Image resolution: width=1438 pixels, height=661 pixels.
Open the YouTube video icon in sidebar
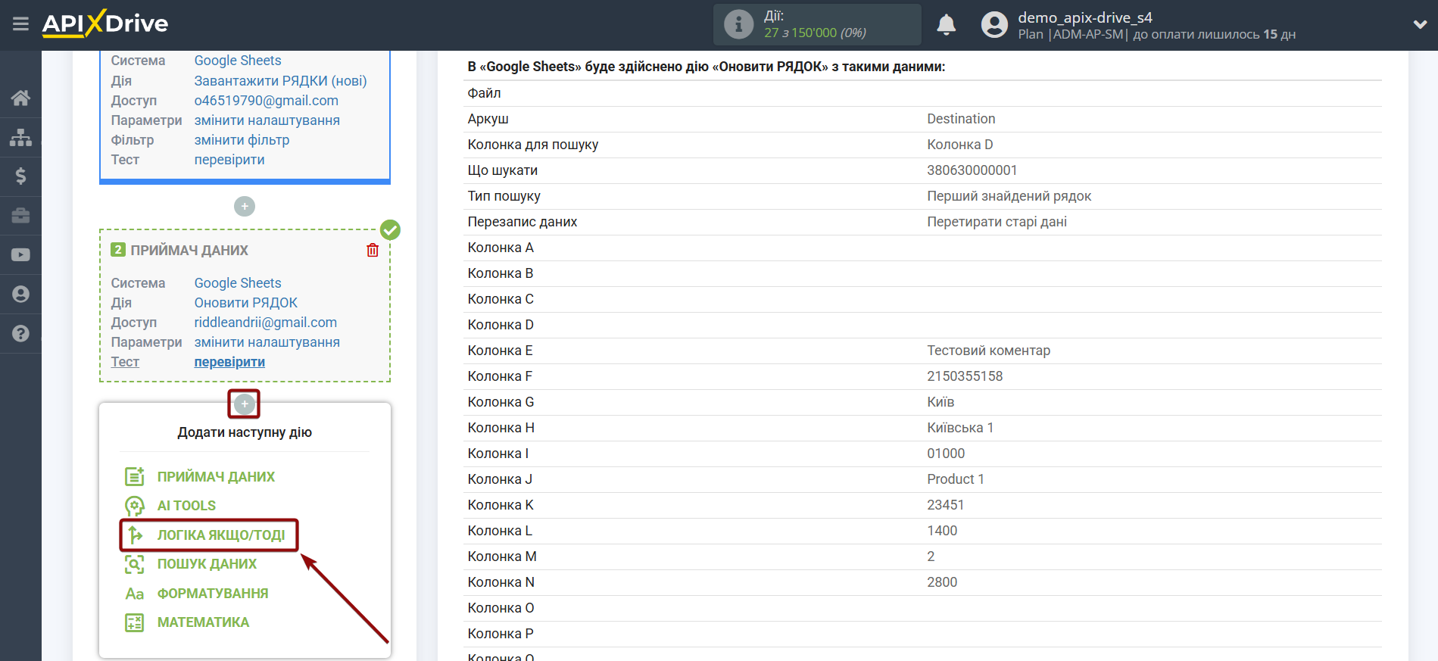coord(20,255)
